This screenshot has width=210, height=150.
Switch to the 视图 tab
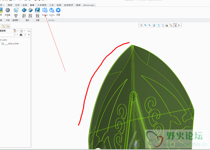(x=59, y=5)
